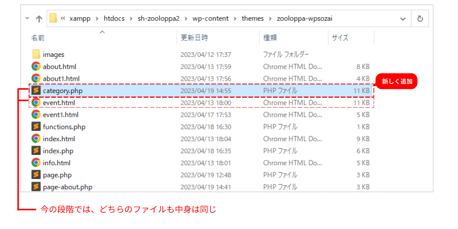Select the themes breadcrumb
The height and width of the screenshot is (229, 458).
[253, 18]
